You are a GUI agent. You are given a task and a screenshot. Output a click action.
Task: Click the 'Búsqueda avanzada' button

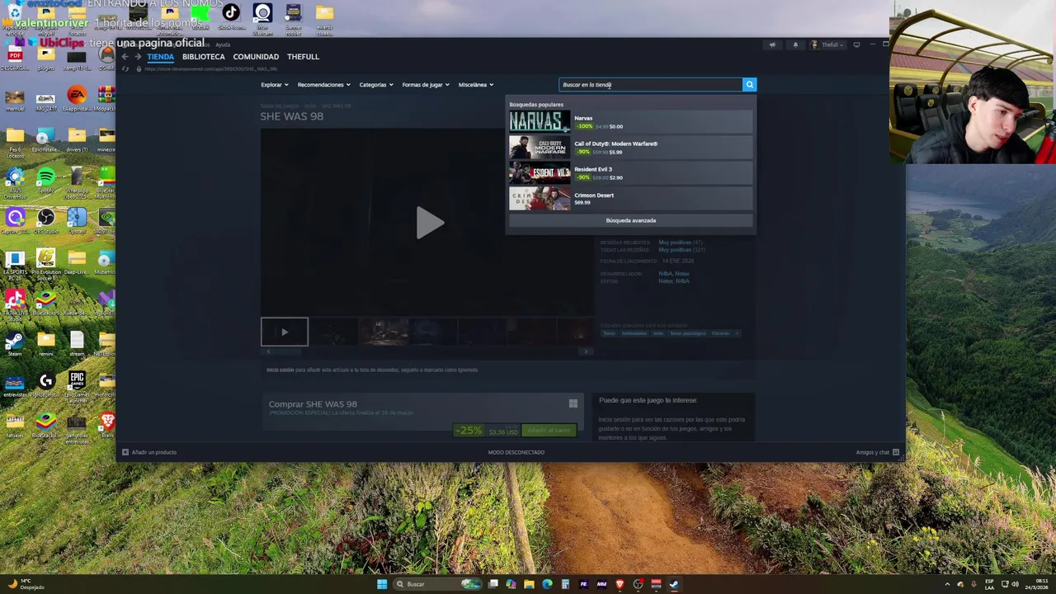(630, 220)
